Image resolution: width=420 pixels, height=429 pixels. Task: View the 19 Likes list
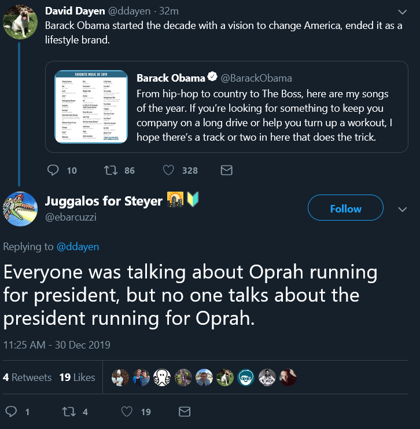77,377
